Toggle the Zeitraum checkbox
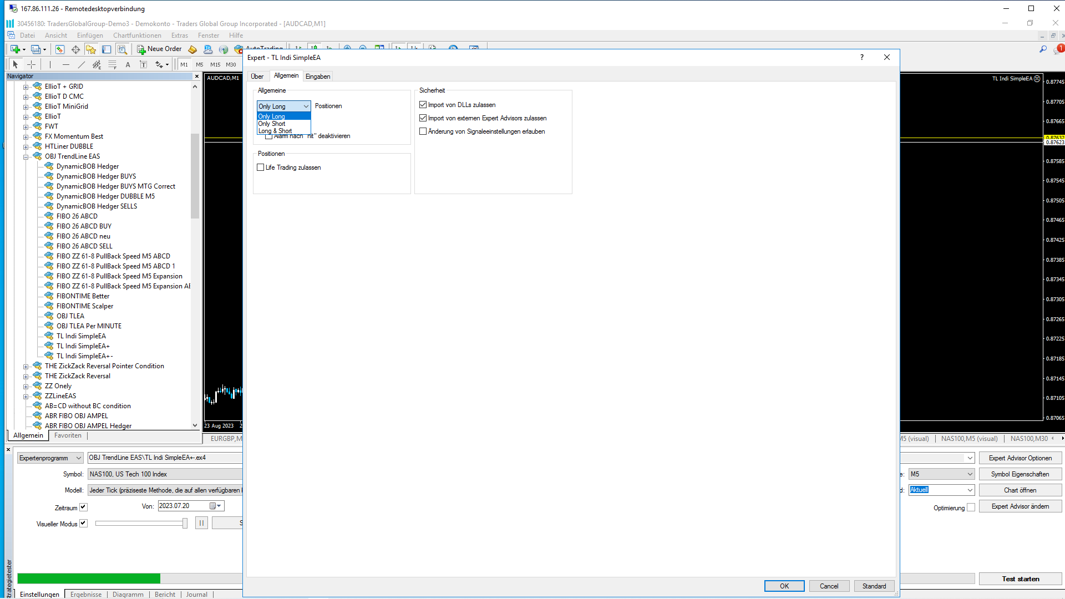 pos(84,507)
